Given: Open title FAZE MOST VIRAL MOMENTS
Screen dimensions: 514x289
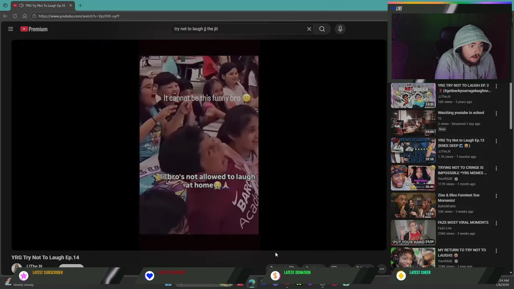Looking at the screenshot, I should point(463,222).
